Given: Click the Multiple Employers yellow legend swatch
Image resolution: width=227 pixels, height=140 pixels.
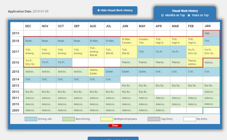Looking at the screenshot, I should coord(107,119).
